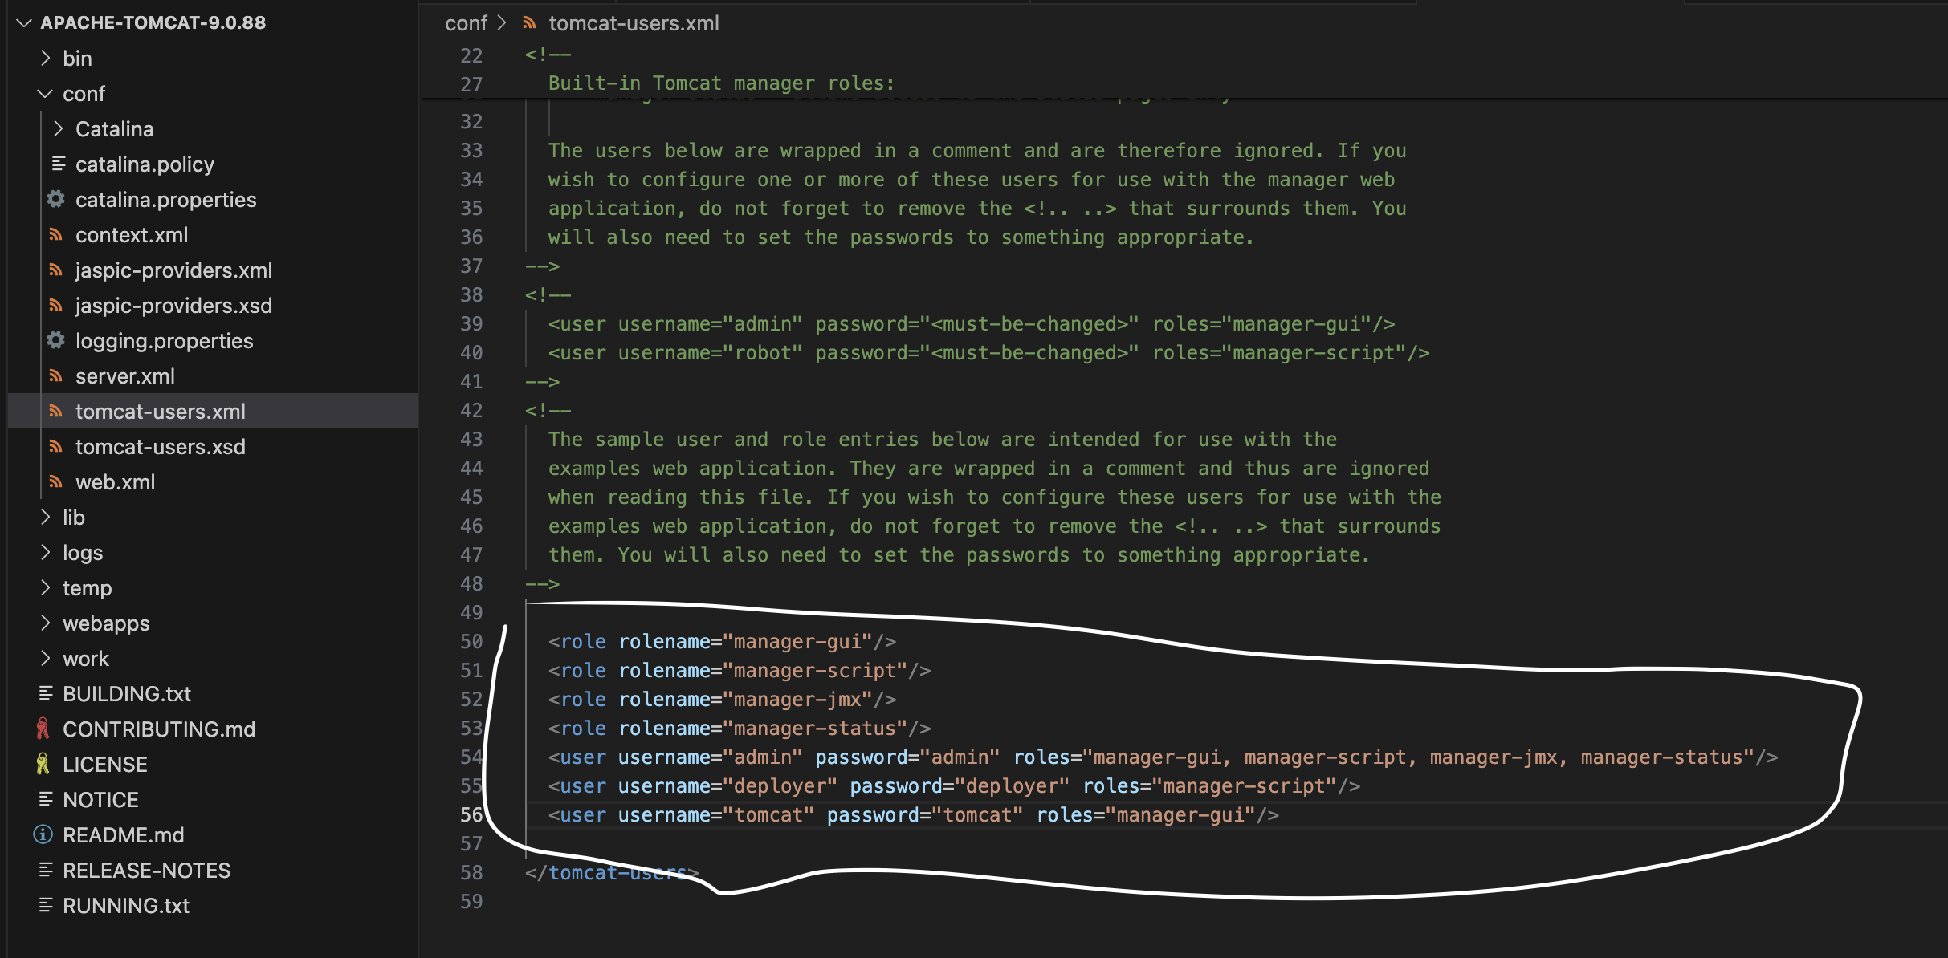Image resolution: width=1948 pixels, height=958 pixels.
Task: Open README.md file
Action: pyautogui.click(x=124, y=834)
